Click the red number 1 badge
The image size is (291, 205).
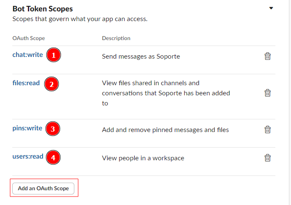click(x=53, y=55)
